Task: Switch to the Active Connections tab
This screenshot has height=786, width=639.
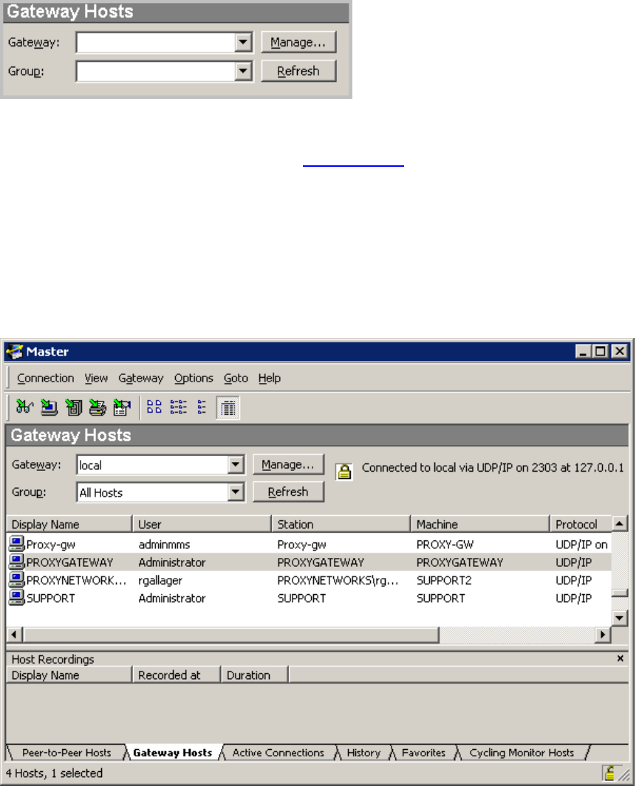Action: coord(278,752)
